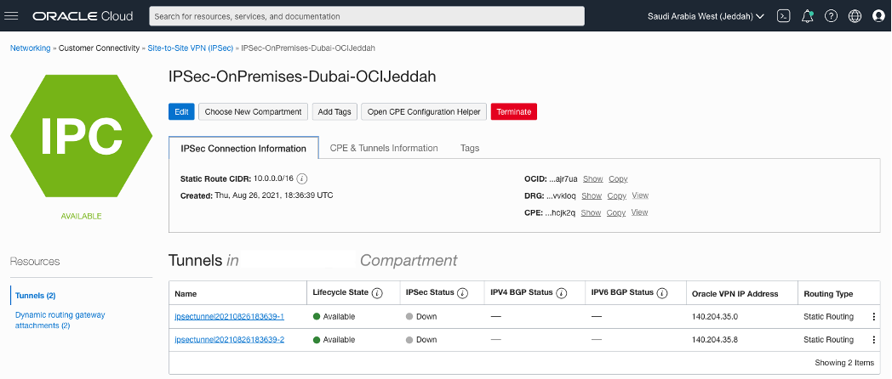Click the Name column header
Image resolution: width=892 pixels, height=379 pixels.
point(186,294)
